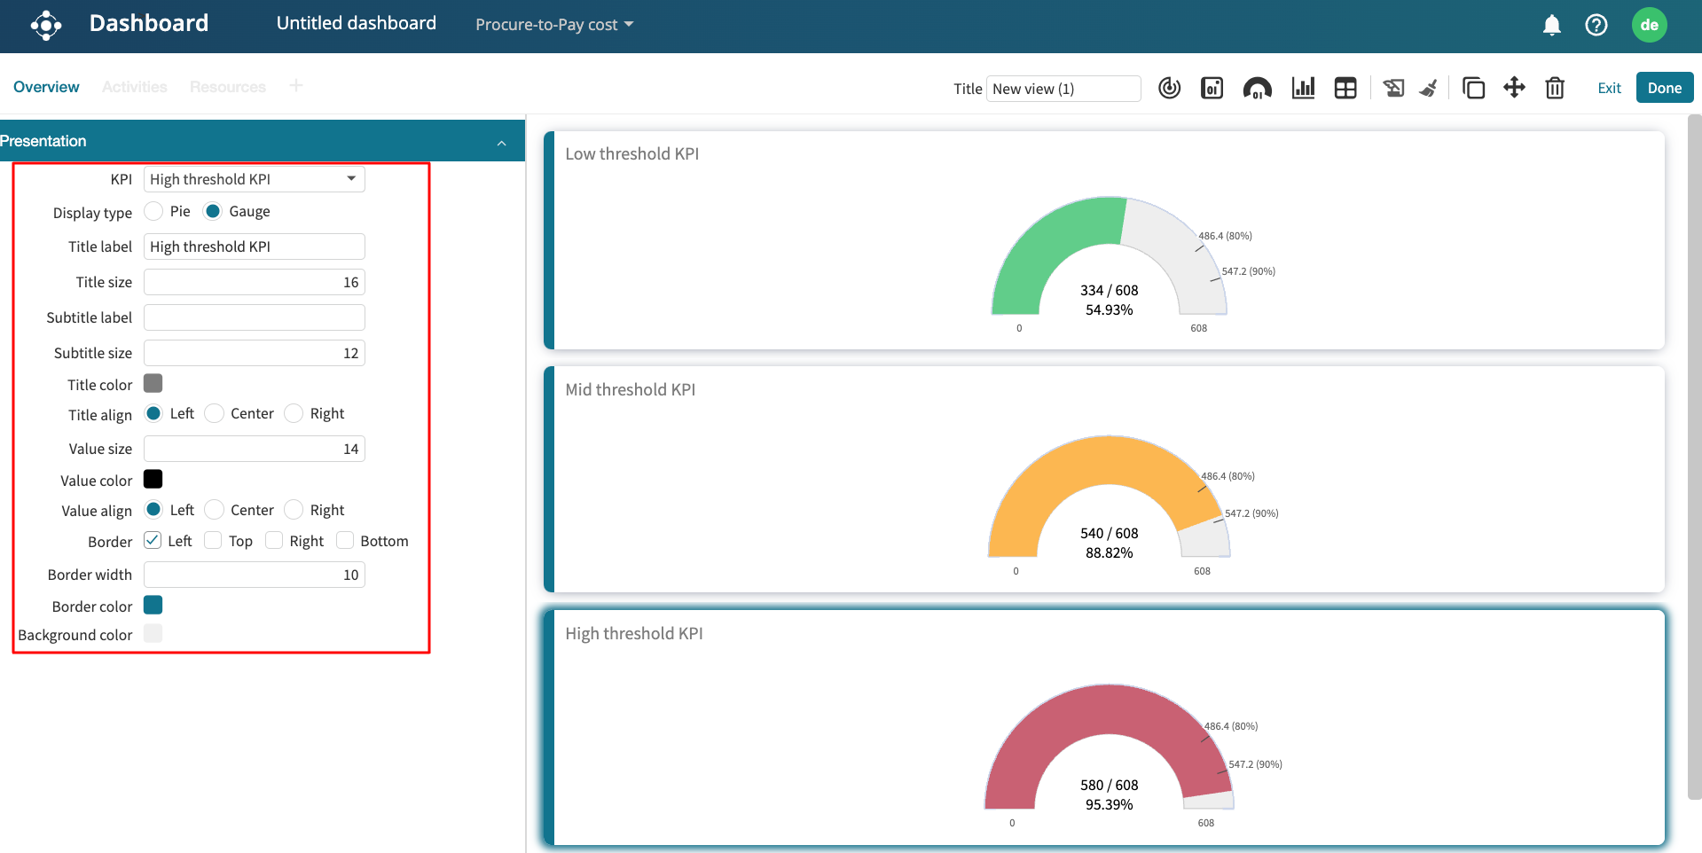Screen dimensions: 1702x853
Task: Click the Exit link
Action: (1609, 88)
